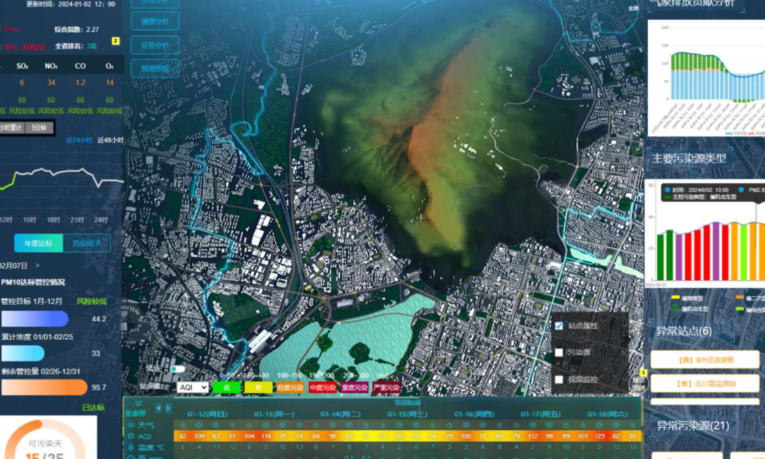The height and width of the screenshot is (459, 765).
Task: Click the 张家界 location label
Action: pyautogui.click(x=135, y=413)
